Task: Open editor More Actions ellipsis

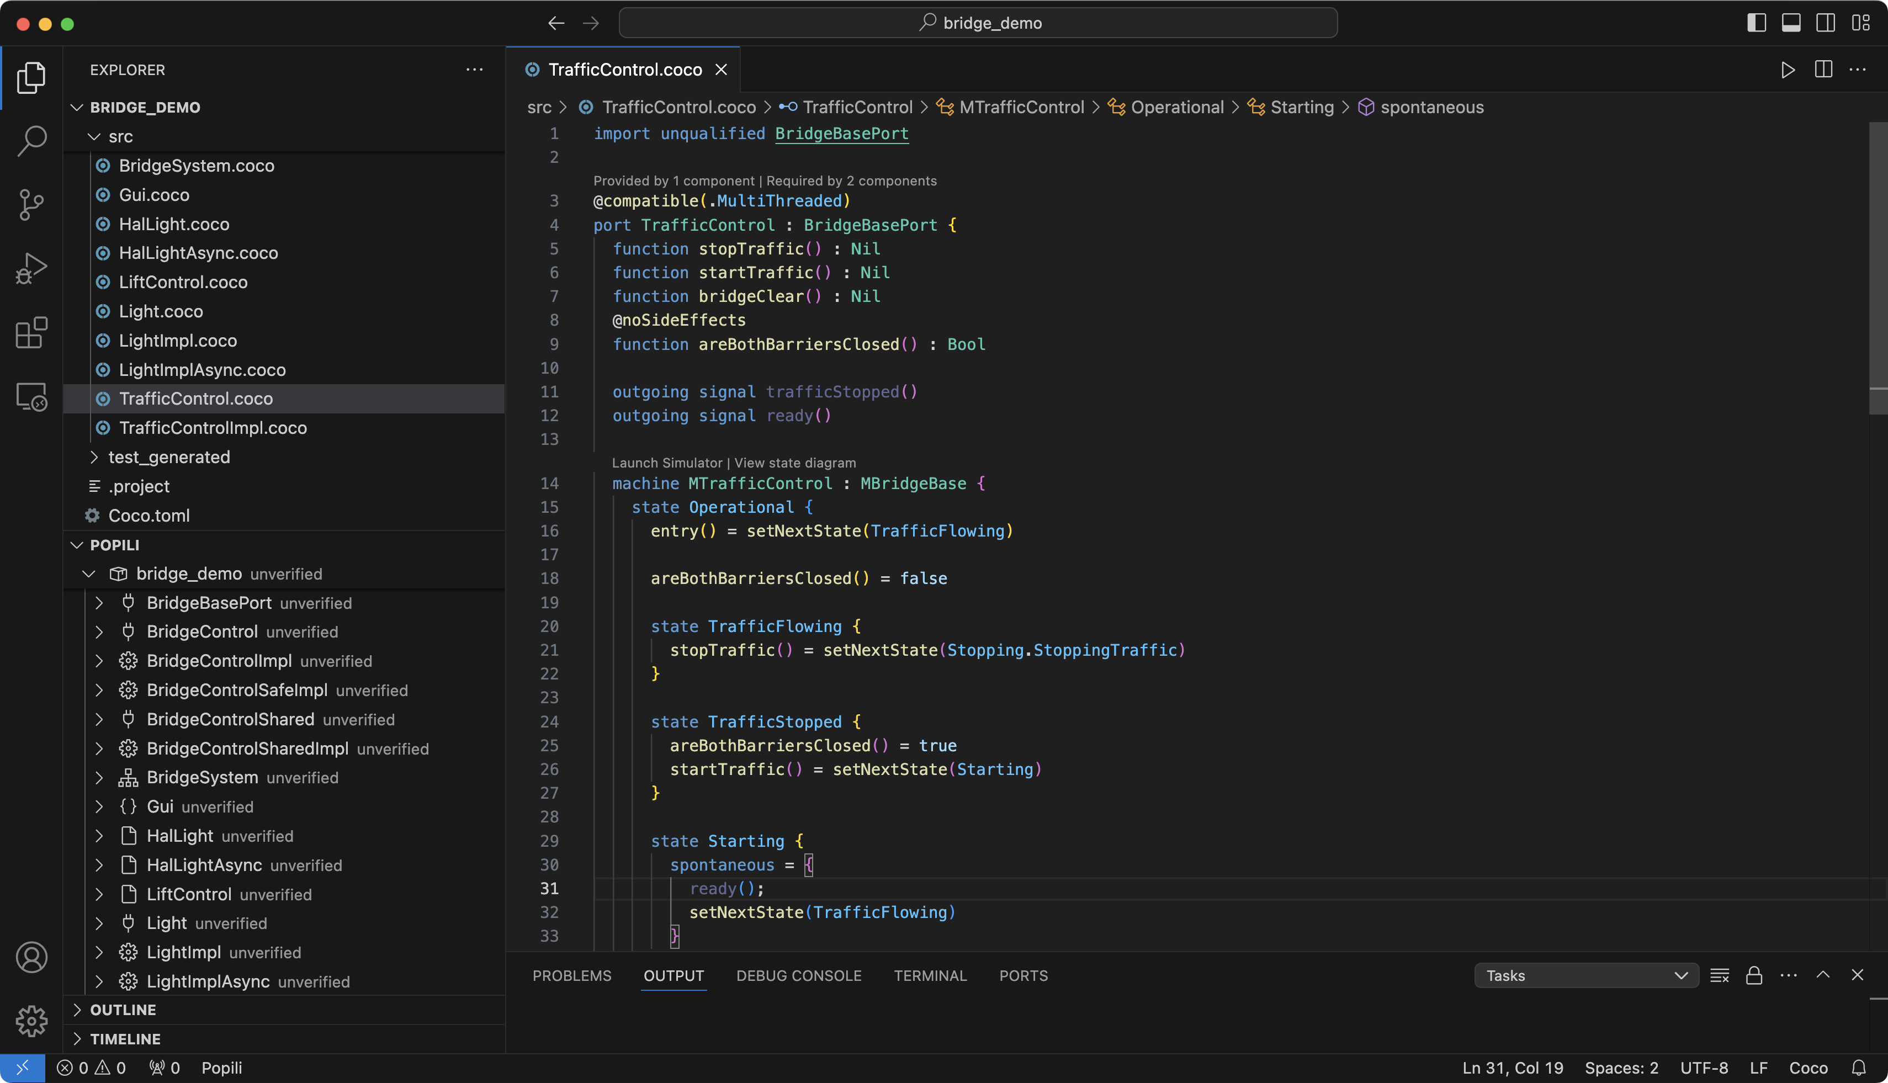Action: click(x=1858, y=70)
